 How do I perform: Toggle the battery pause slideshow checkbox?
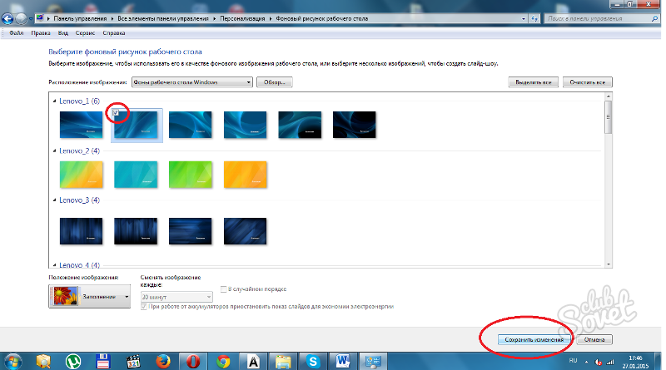(x=145, y=306)
